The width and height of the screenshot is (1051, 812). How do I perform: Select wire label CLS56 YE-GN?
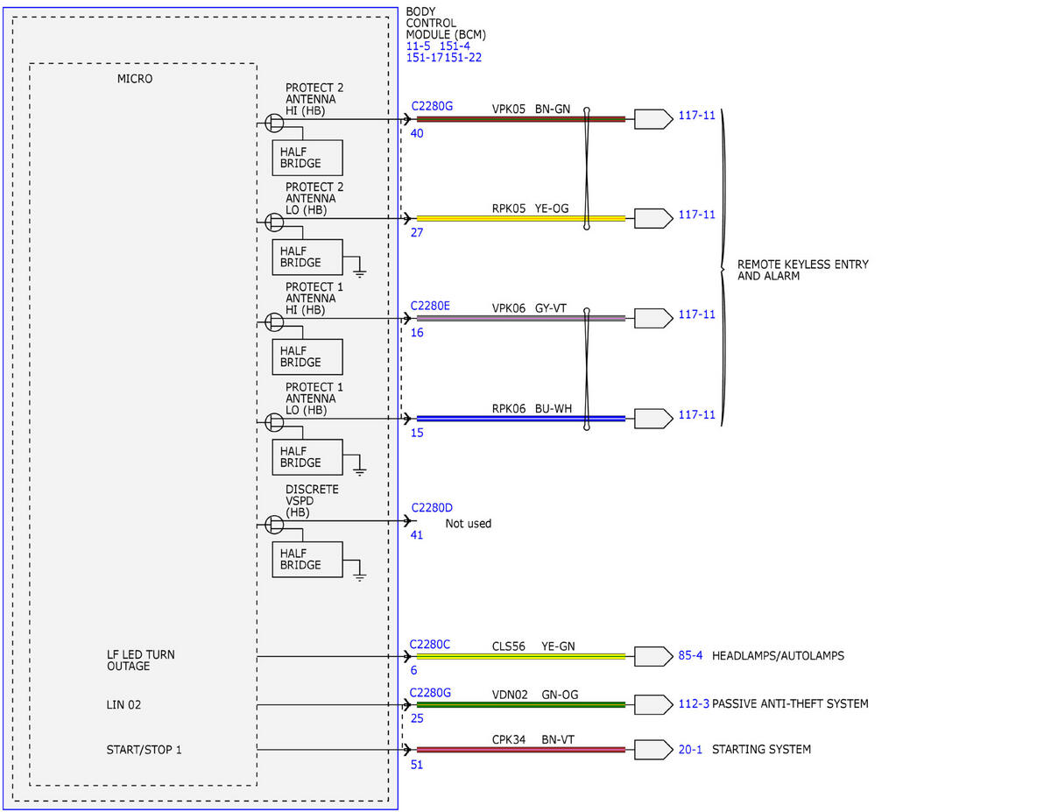tap(533, 646)
